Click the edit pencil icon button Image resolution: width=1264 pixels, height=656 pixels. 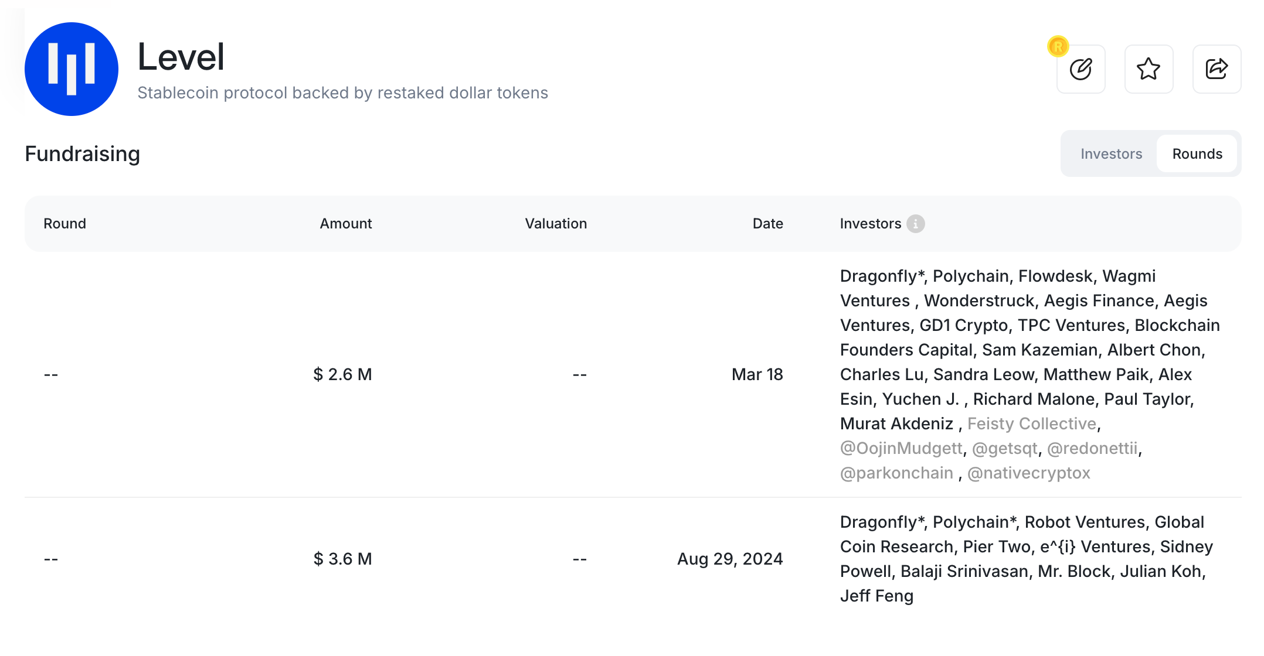coord(1080,69)
